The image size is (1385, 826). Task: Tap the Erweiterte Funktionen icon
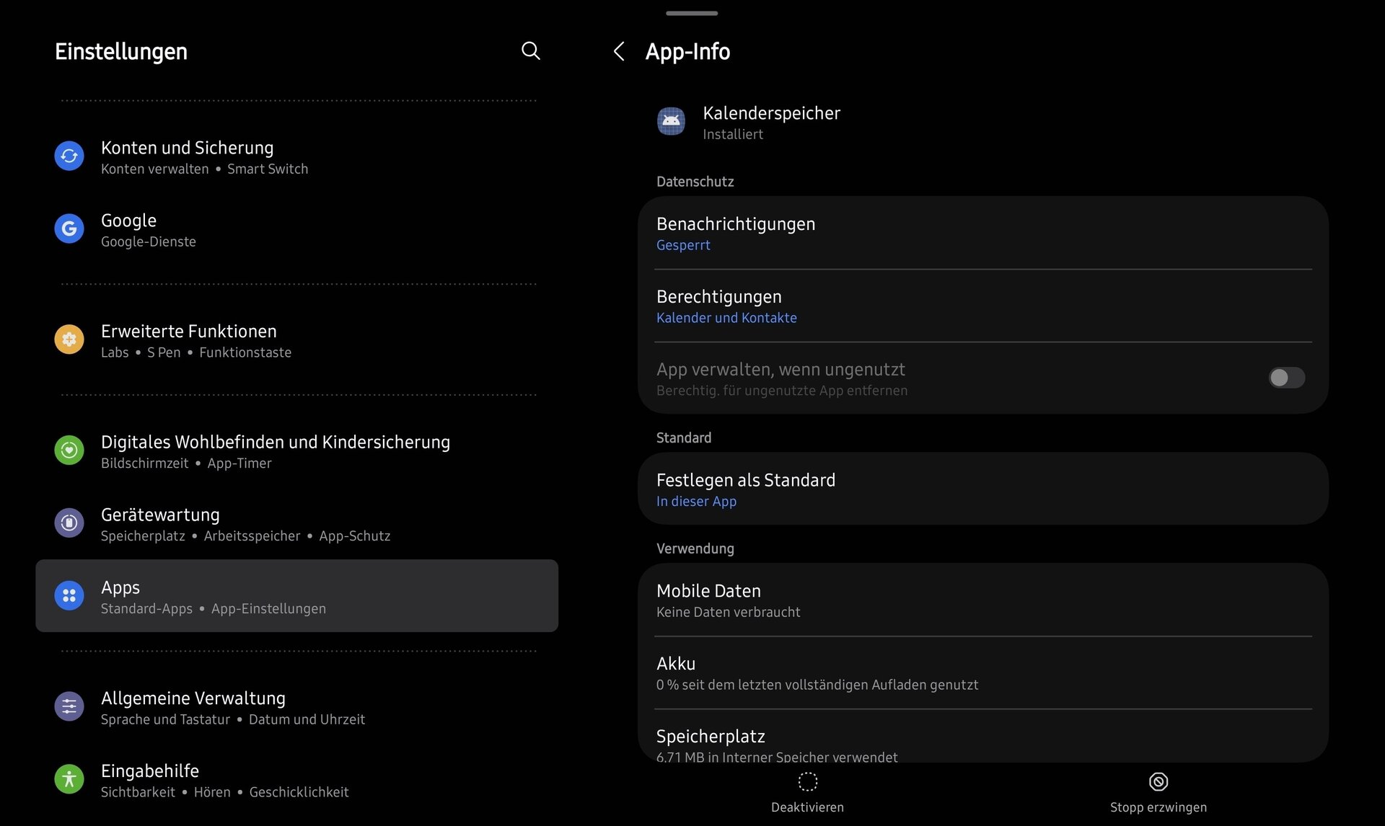pos(69,339)
